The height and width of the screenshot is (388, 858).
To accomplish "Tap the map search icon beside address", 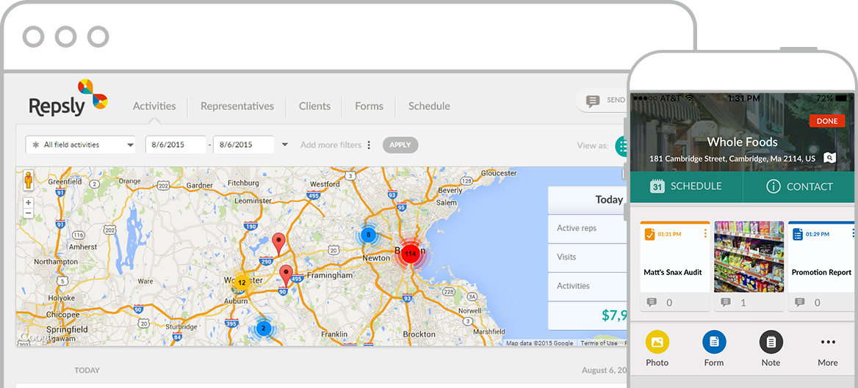I will tap(830, 158).
